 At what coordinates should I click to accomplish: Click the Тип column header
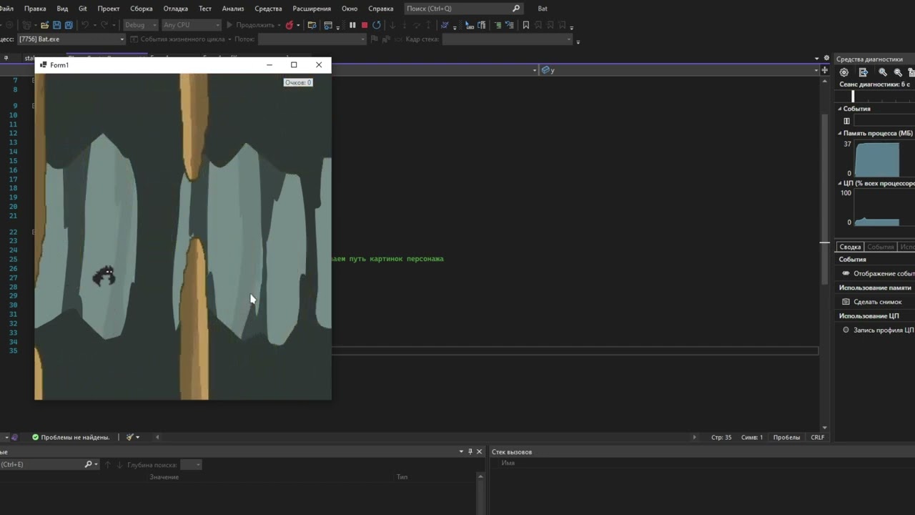click(x=402, y=477)
